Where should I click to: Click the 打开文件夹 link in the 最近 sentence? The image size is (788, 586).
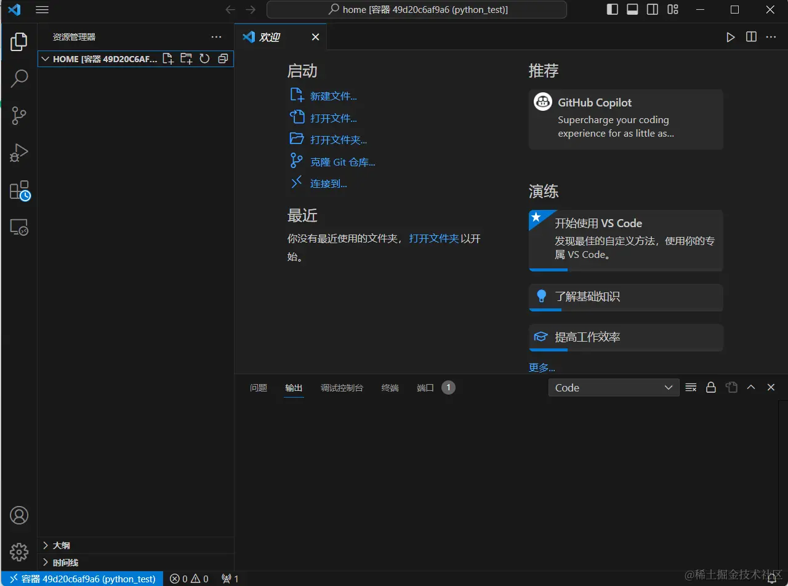[x=434, y=238]
